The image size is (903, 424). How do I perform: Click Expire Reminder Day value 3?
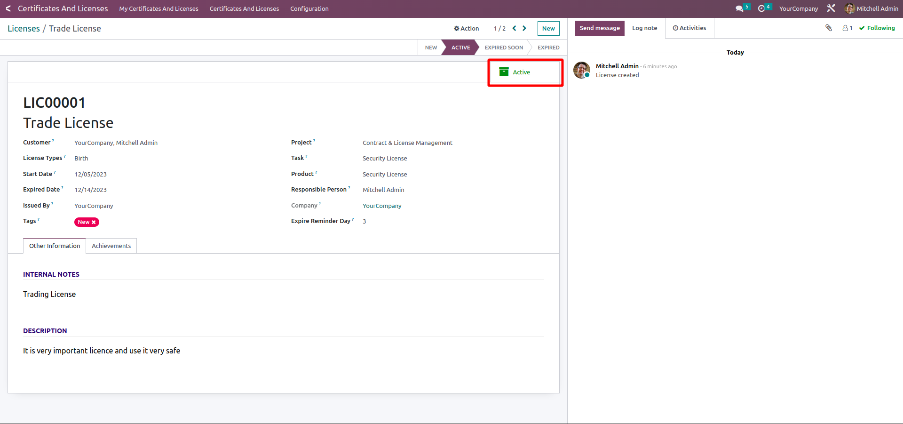(x=364, y=221)
